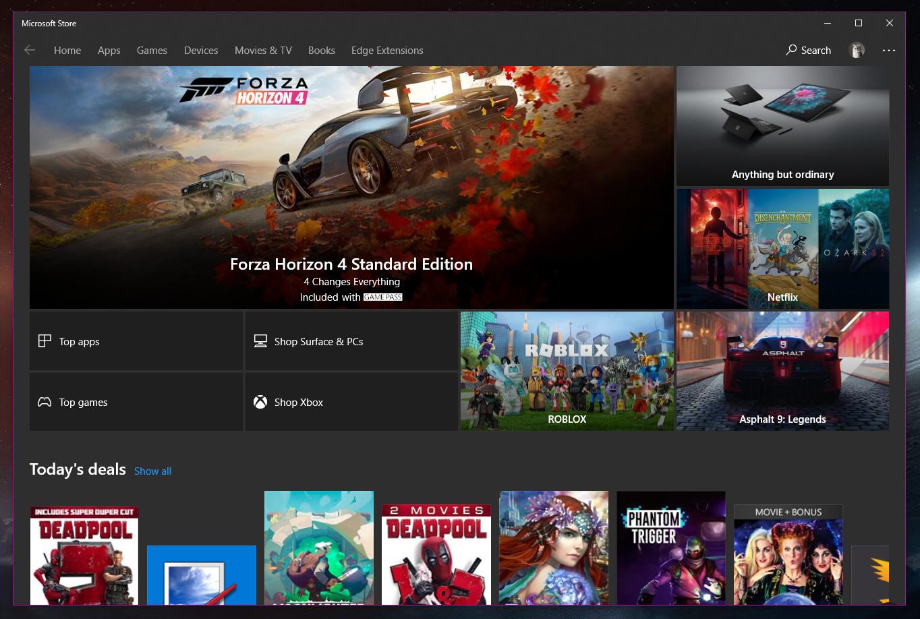
Task: Click the 4 Changes Everything subtitle
Action: (x=351, y=282)
